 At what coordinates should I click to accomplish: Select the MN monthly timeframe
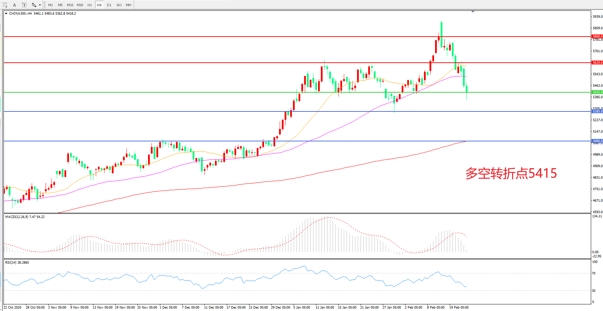[x=129, y=5]
